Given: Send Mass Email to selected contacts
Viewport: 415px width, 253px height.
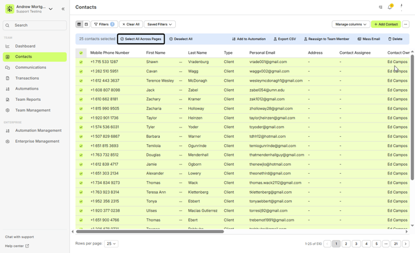Looking at the screenshot, I should [x=369, y=39].
